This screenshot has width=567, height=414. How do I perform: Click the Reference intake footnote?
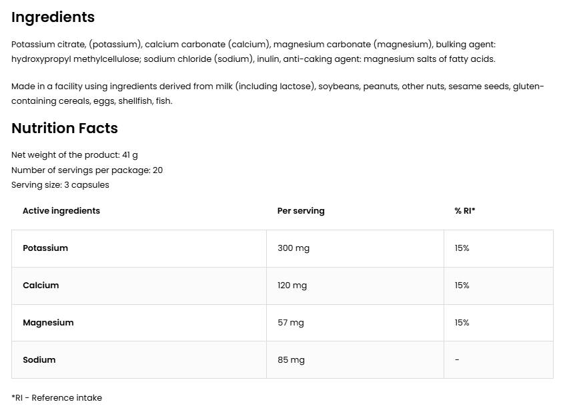coord(57,398)
